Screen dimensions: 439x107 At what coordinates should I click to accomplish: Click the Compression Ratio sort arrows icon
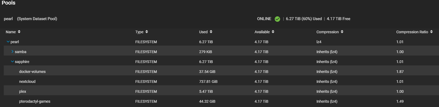[431, 32]
